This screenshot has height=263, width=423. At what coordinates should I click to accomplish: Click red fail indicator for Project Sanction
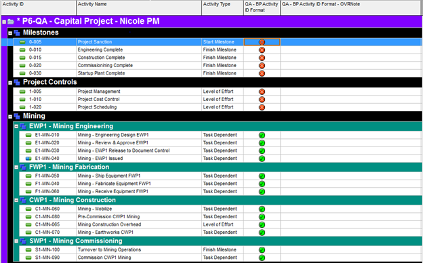click(262, 42)
